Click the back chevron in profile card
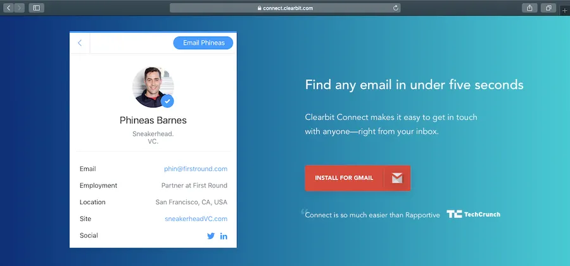 point(80,43)
